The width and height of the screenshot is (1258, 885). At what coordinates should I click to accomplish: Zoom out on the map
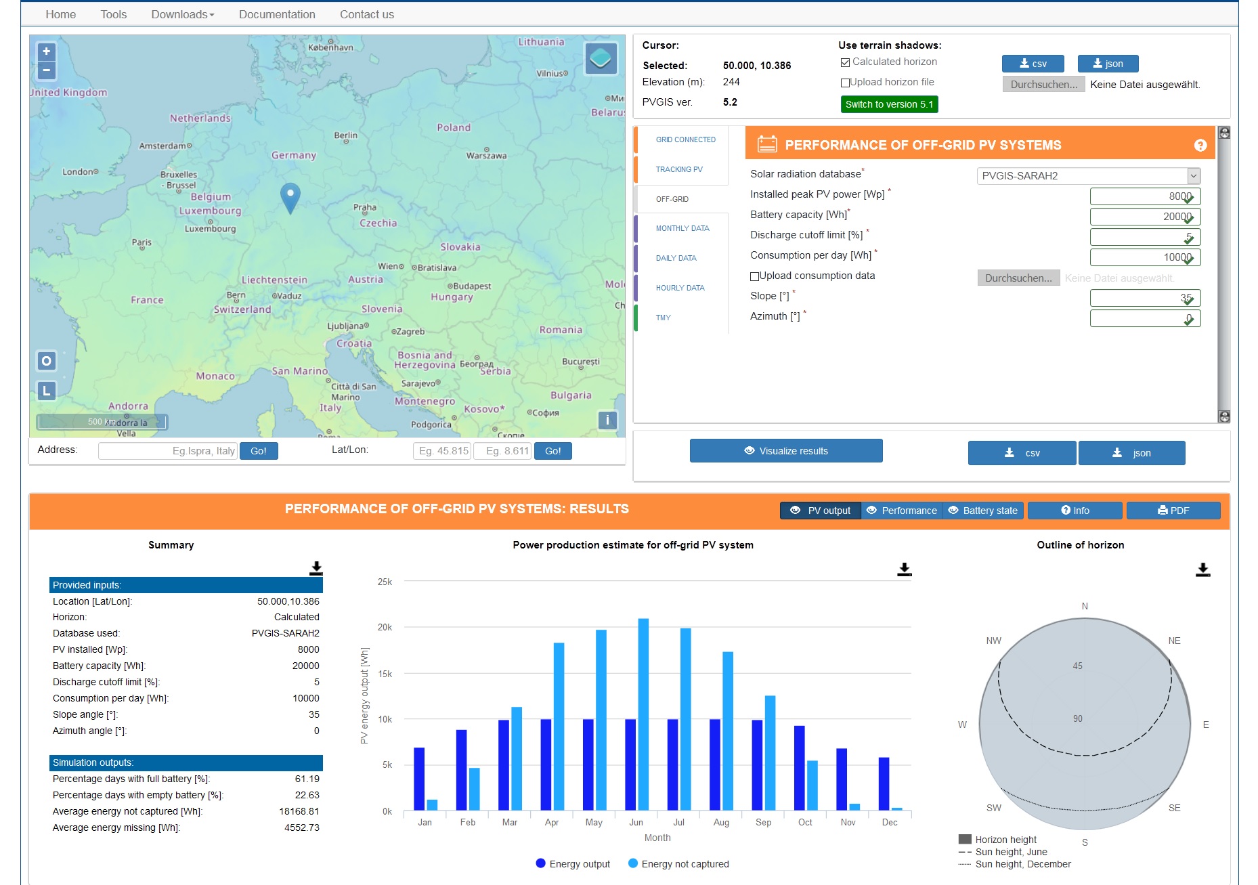(46, 70)
